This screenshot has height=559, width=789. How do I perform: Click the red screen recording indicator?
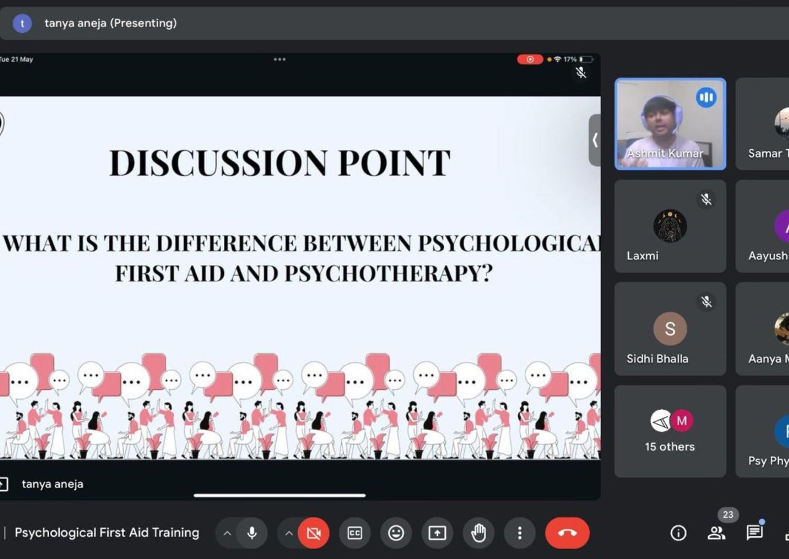(x=530, y=60)
